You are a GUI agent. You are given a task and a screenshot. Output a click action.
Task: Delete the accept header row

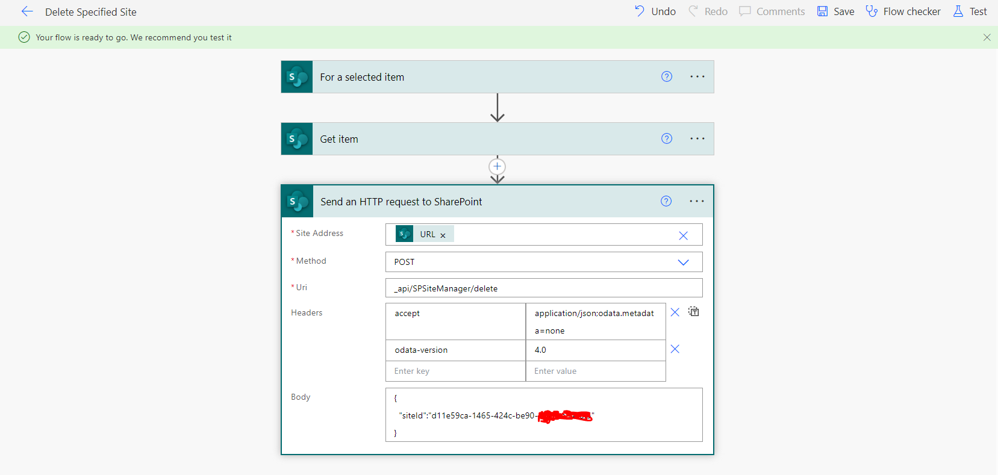tap(675, 312)
